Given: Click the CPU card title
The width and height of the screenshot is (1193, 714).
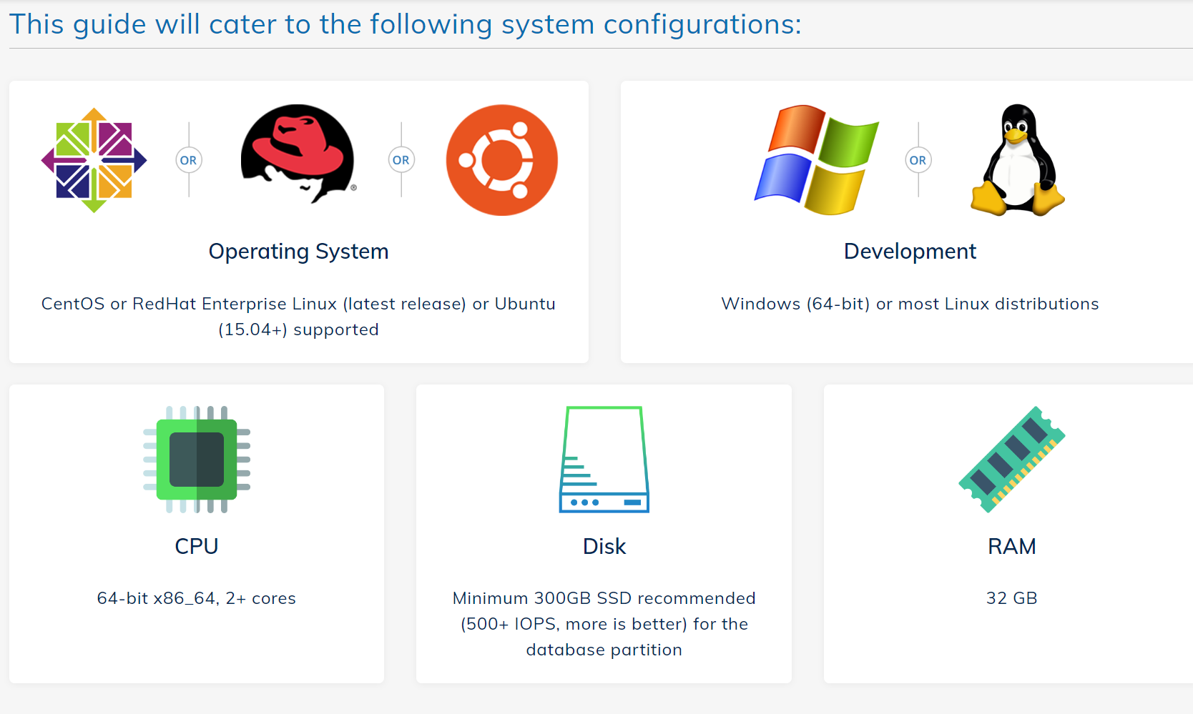Looking at the screenshot, I should [x=197, y=546].
